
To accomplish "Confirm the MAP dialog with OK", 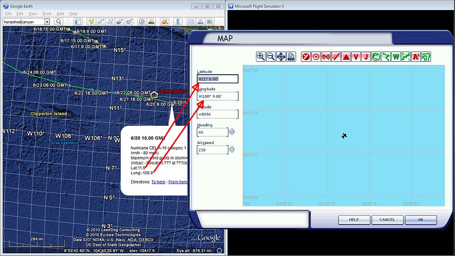I will (x=421, y=220).
